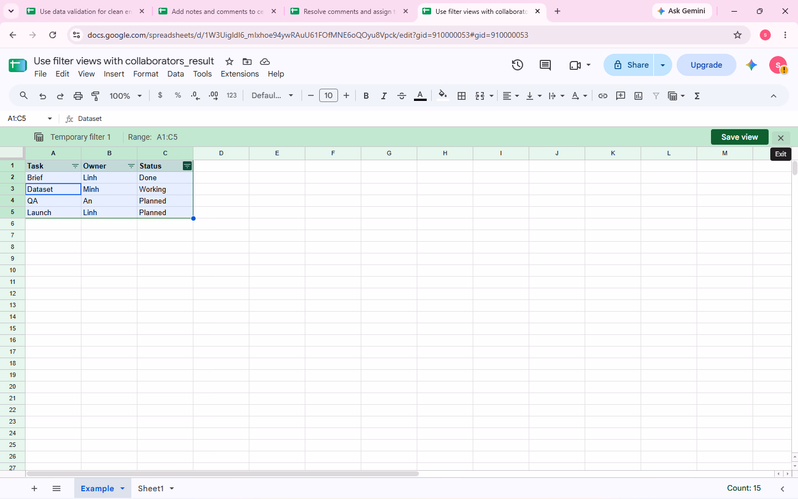798x499 pixels.
Task: Click the Decrease decimal places icon
Action: 195,95
